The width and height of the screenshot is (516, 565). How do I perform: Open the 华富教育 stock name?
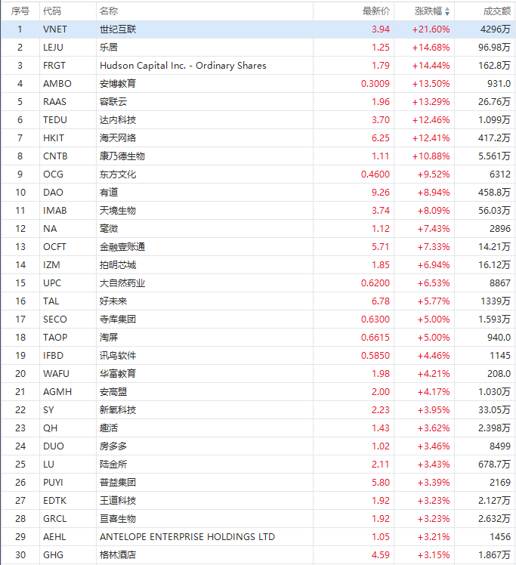(x=118, y=374)
